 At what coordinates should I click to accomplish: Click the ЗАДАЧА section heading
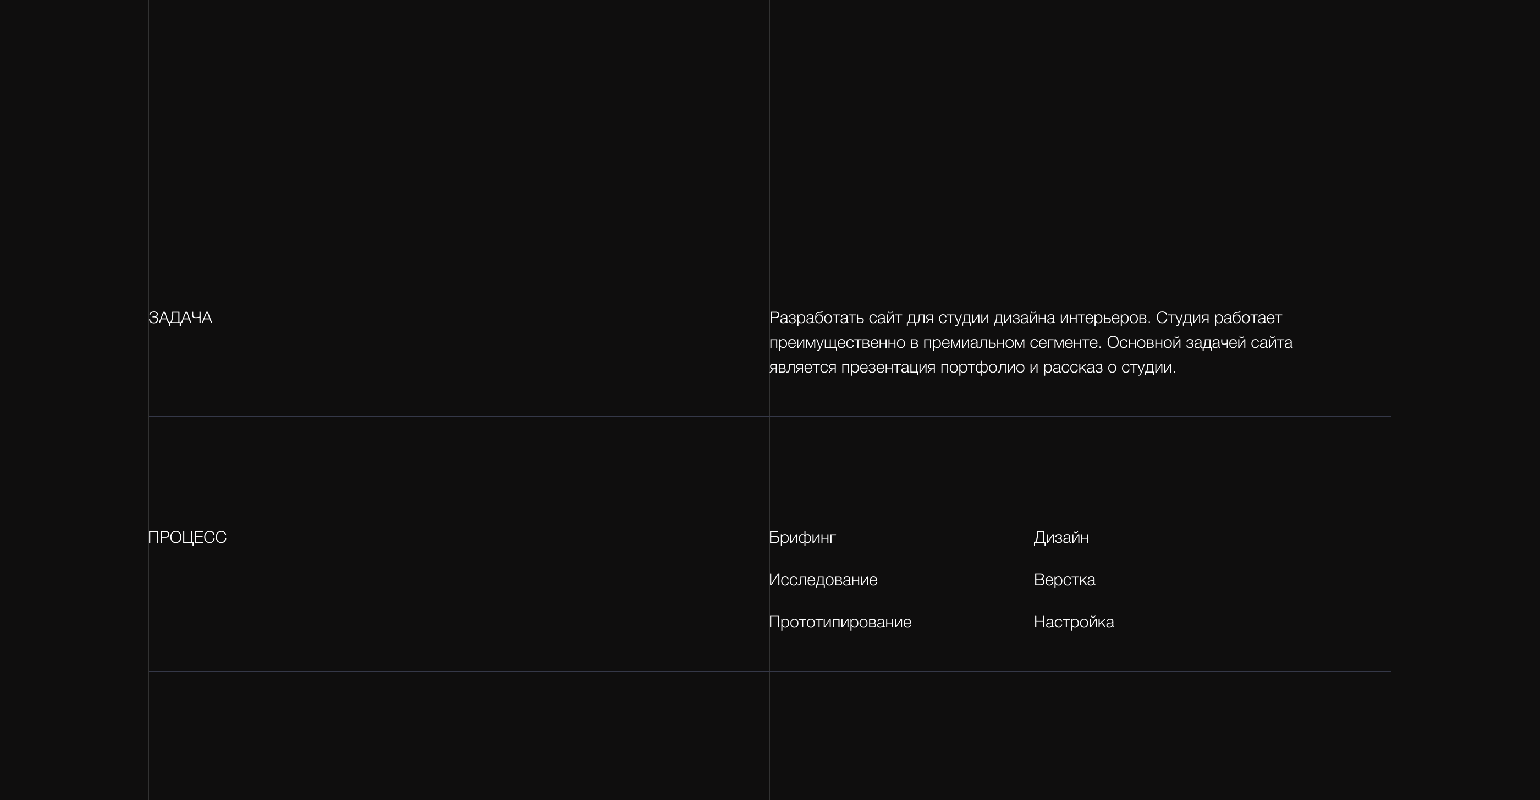pos(180,318)
